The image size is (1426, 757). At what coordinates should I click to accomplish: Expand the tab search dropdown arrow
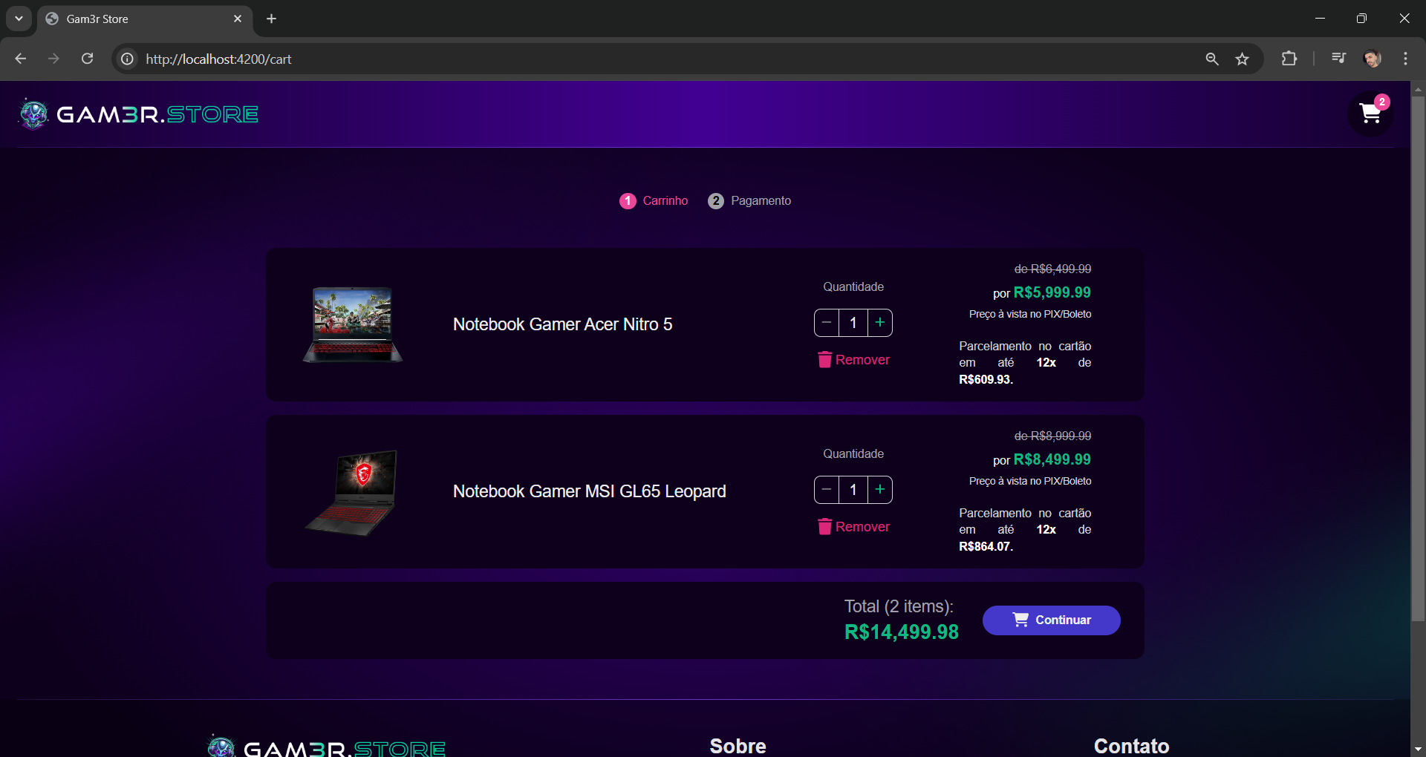(19, 19)
